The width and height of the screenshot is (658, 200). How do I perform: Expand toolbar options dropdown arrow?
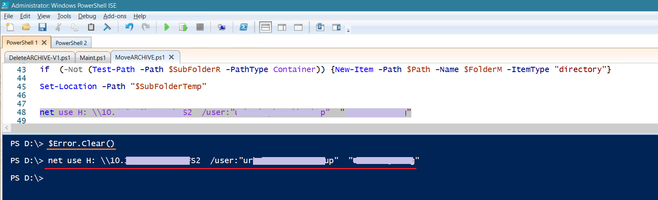click(x=348, y=30)
